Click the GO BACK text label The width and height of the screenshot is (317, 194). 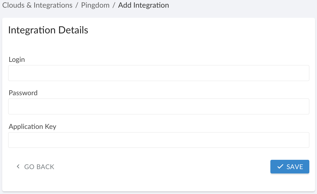[x=39, y=167]
